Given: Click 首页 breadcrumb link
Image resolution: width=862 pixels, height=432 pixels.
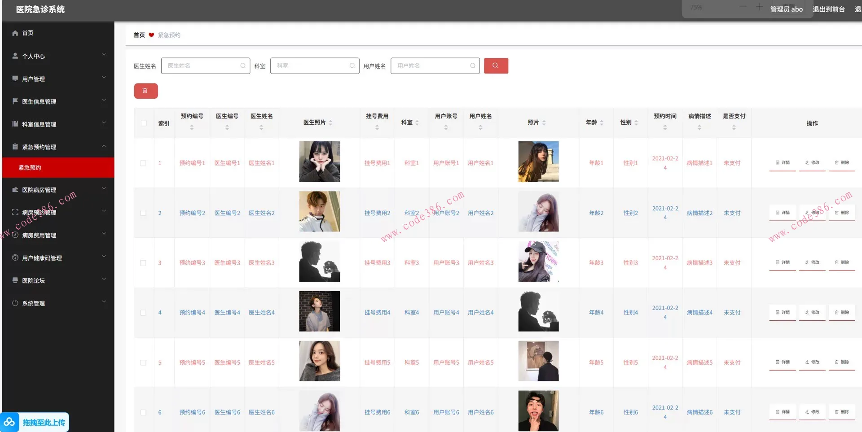Looking at the screenshot, I should [139, 35].
